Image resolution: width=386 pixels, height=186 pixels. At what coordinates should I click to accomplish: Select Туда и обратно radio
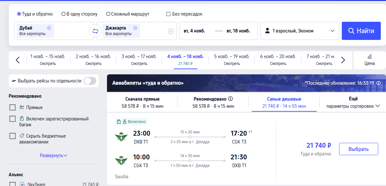click(x=19, y=14)
